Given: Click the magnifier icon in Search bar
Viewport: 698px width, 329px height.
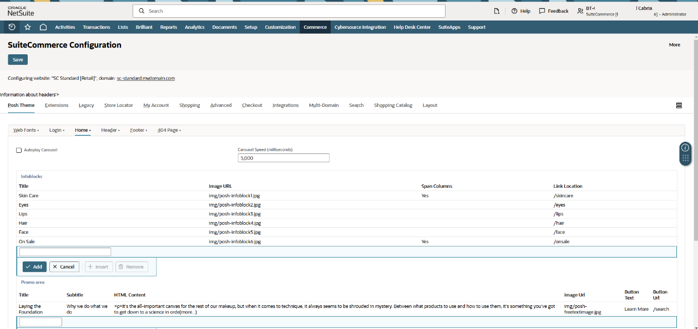Looking at the screenshot, I should [x=141, y=11].
